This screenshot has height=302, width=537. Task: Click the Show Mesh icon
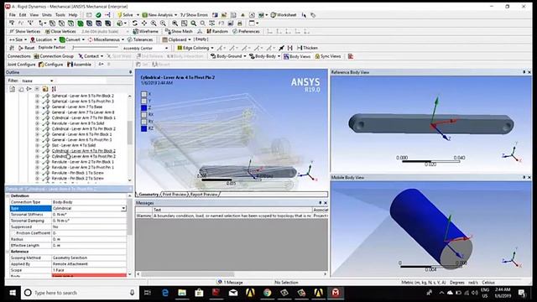click(168, 32)
